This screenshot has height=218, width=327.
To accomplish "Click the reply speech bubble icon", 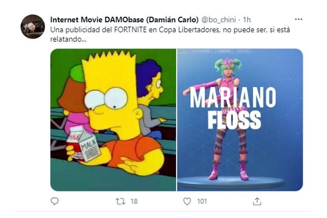I will [x=54, y=201].
